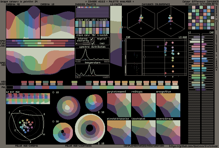
Task: Click the indexed palette grid
Action: [x=92, y=12]
